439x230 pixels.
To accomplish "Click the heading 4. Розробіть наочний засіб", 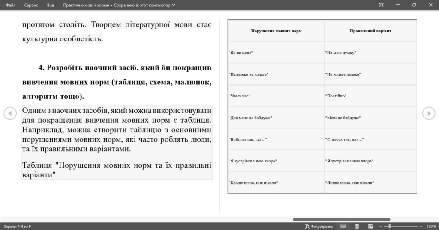I will tap(117, 82).
